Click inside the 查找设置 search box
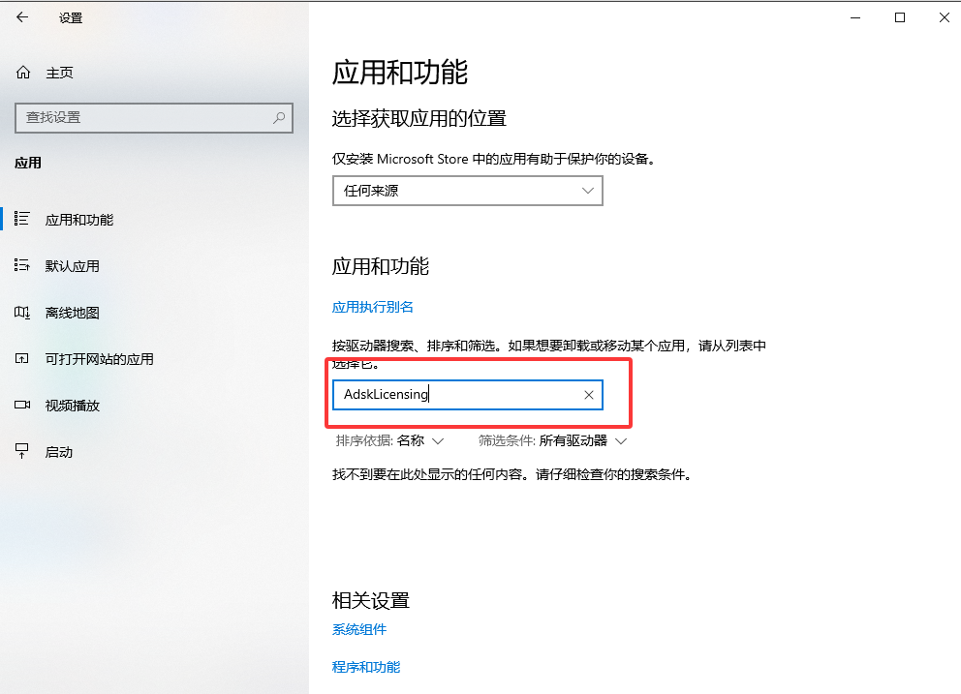 [145, 117]
